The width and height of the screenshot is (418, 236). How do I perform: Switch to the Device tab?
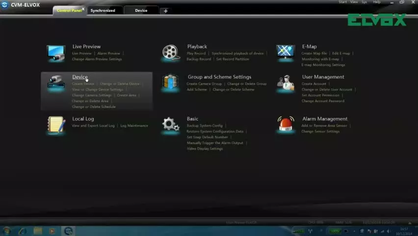pyautogui.click(x=141, y=10)
